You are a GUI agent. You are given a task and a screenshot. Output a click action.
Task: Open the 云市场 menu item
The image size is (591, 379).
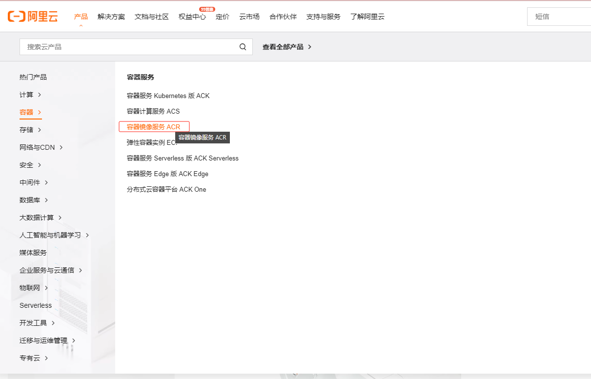pos(249,17)
